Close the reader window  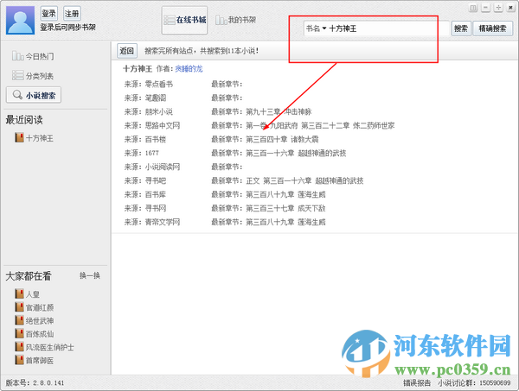point(510,8)
